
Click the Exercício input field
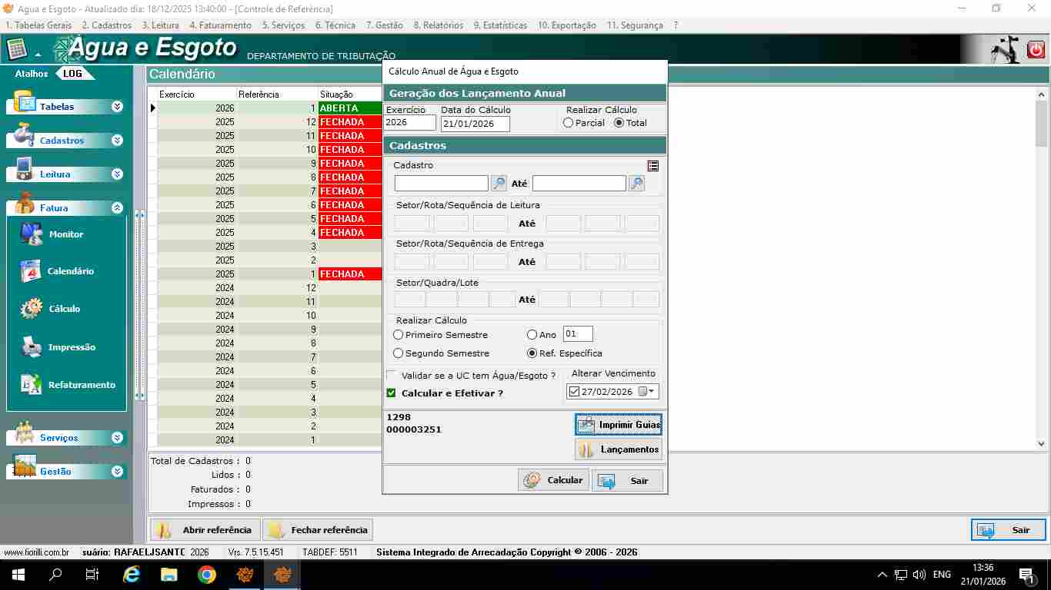410,123
